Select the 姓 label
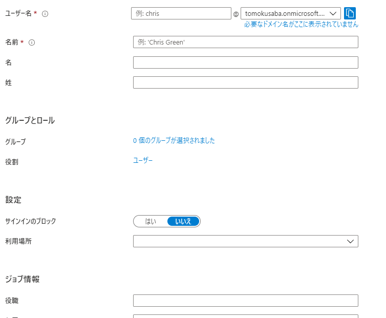Viewport: 386px width, 318px height. [8, 82]
